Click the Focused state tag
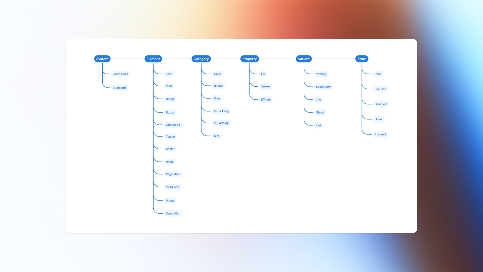The image size is (483, 272). pos(380,89)
